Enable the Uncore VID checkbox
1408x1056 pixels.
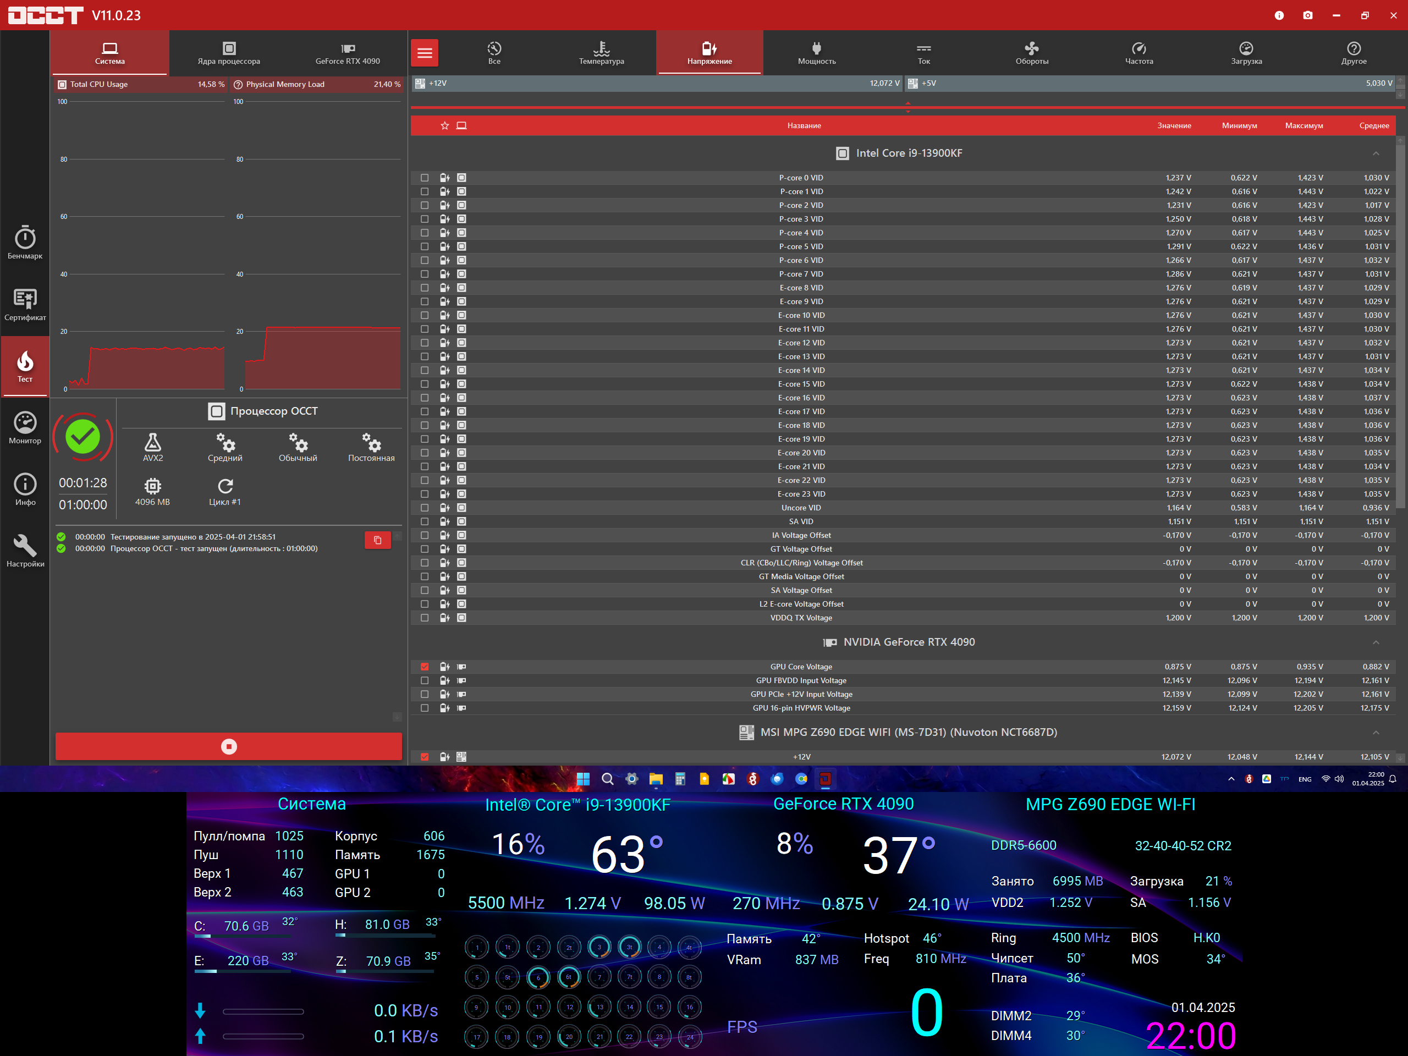[x=425, y=508]
